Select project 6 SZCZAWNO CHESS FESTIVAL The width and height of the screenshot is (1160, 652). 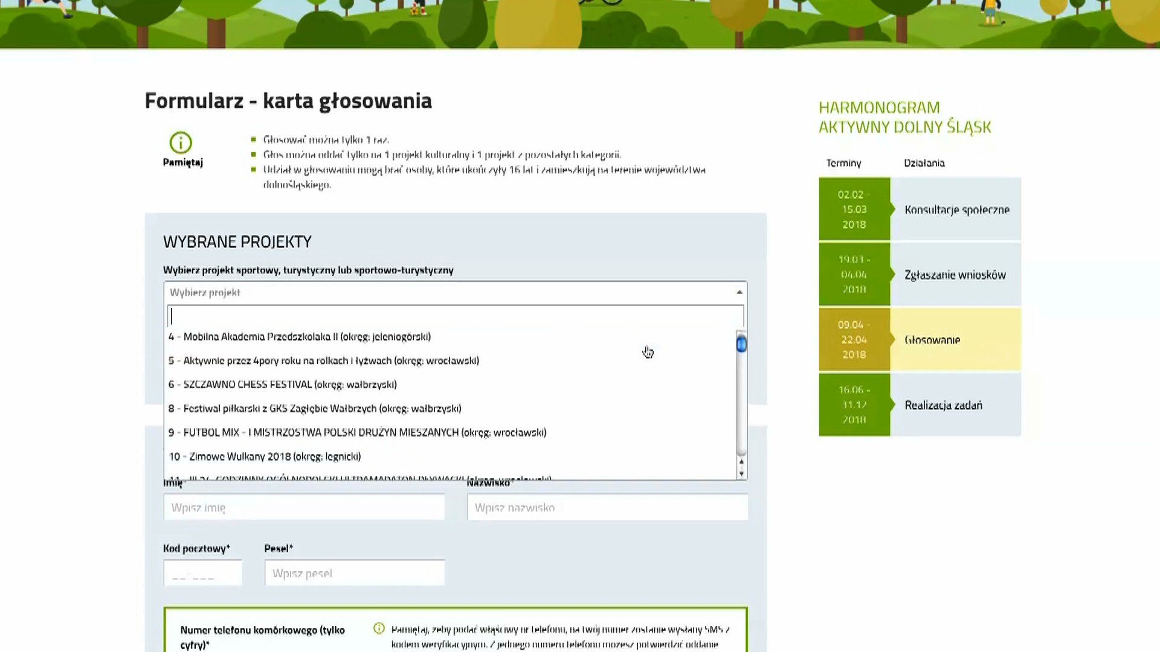(x=450, y=385)
